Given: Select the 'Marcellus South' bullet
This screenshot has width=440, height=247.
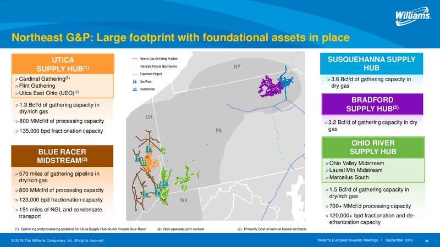Looking at the screenshot, I should (x=347, y=177).
